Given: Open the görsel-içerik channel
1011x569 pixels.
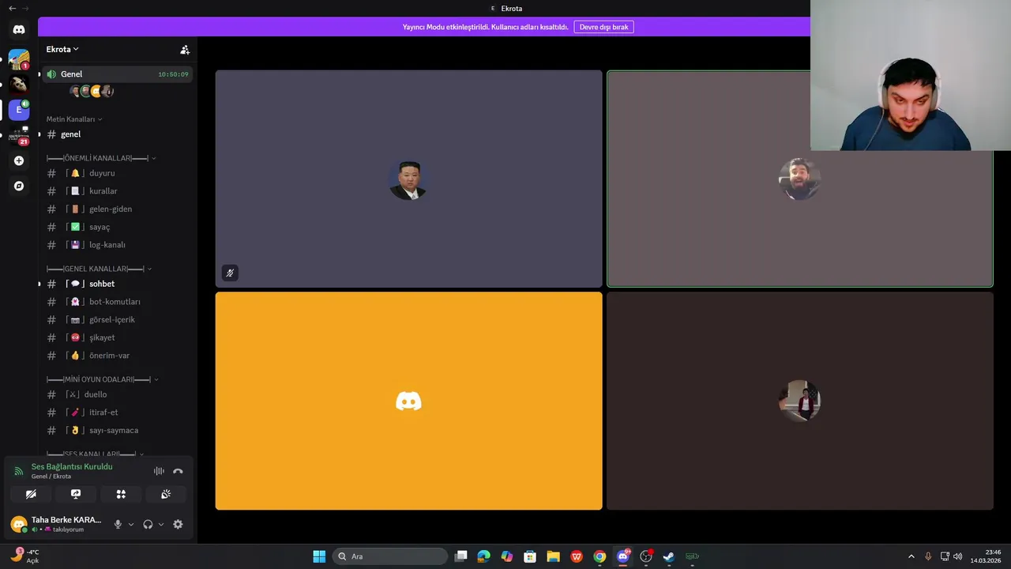Looking at the screenshot, I should pyautogui.click(x=117, y=320).
